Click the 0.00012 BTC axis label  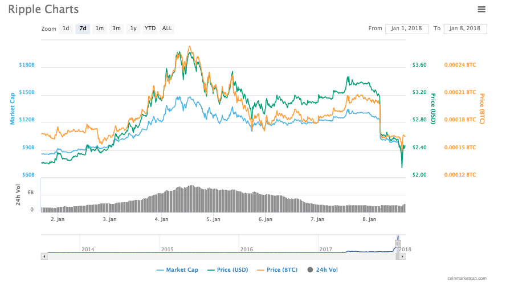point(460,175)
